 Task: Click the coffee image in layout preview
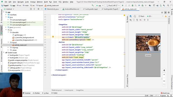[x=148, y=43]
